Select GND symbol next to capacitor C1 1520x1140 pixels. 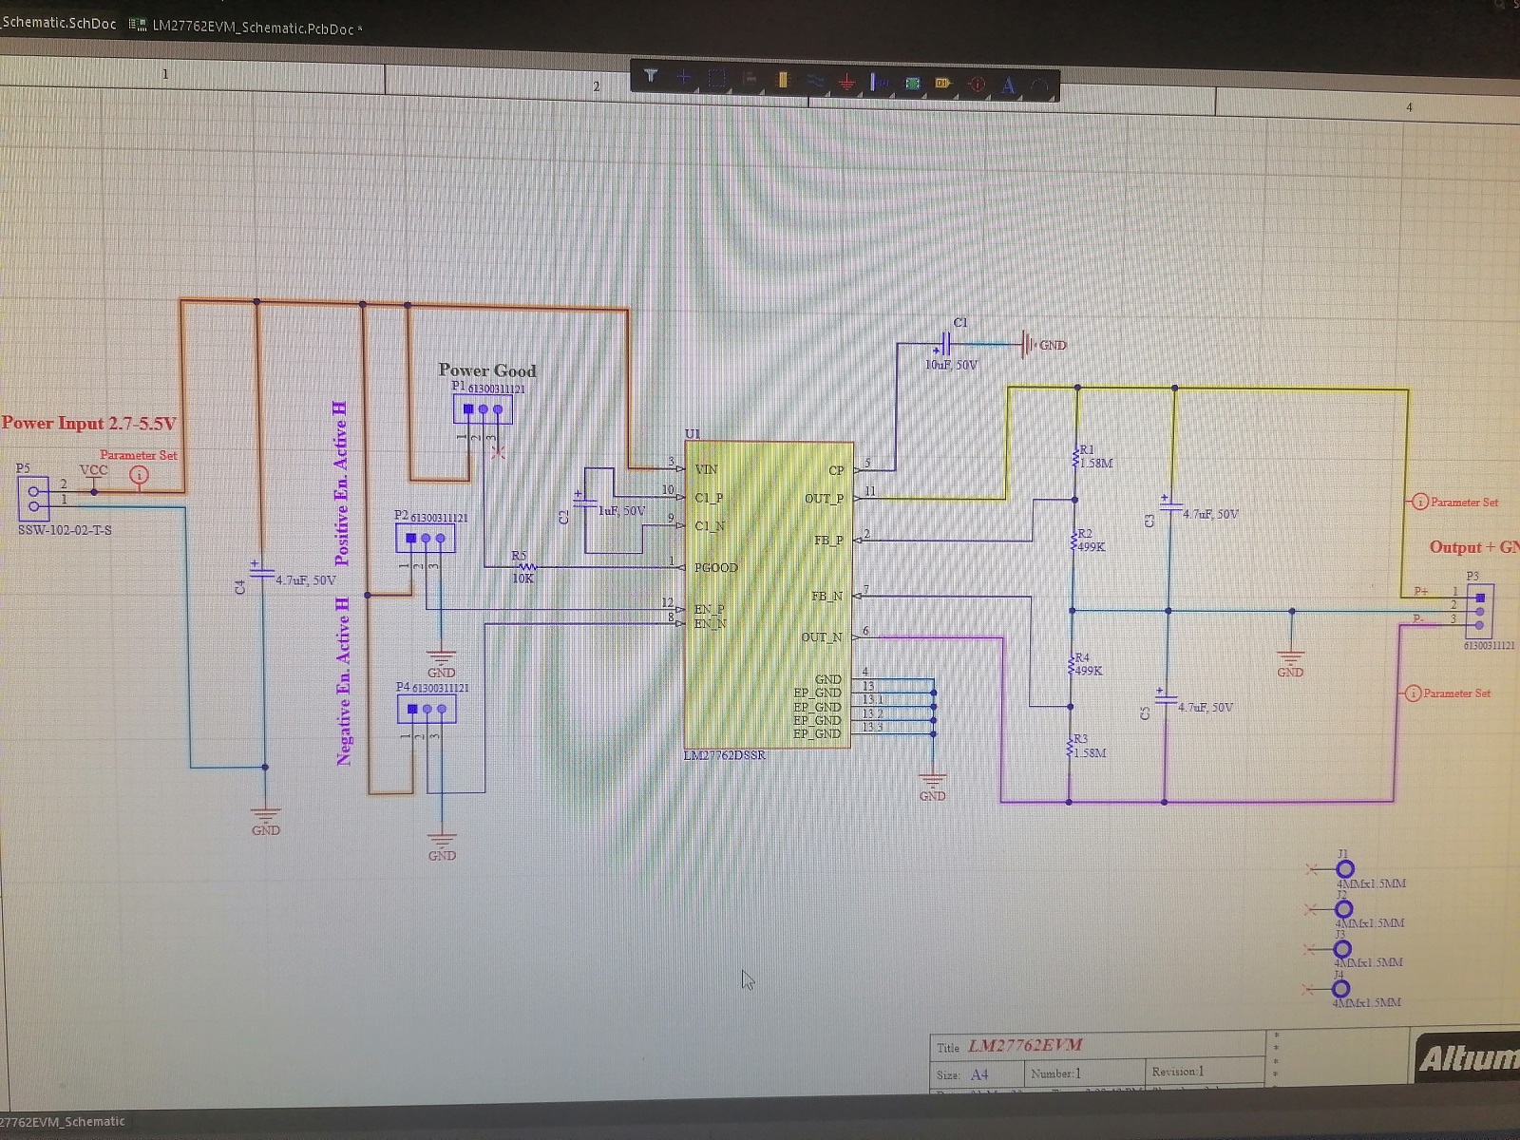(x=1029, y=344)
